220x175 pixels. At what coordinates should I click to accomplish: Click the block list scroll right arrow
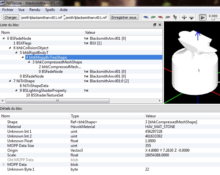[x=160, y=101]
